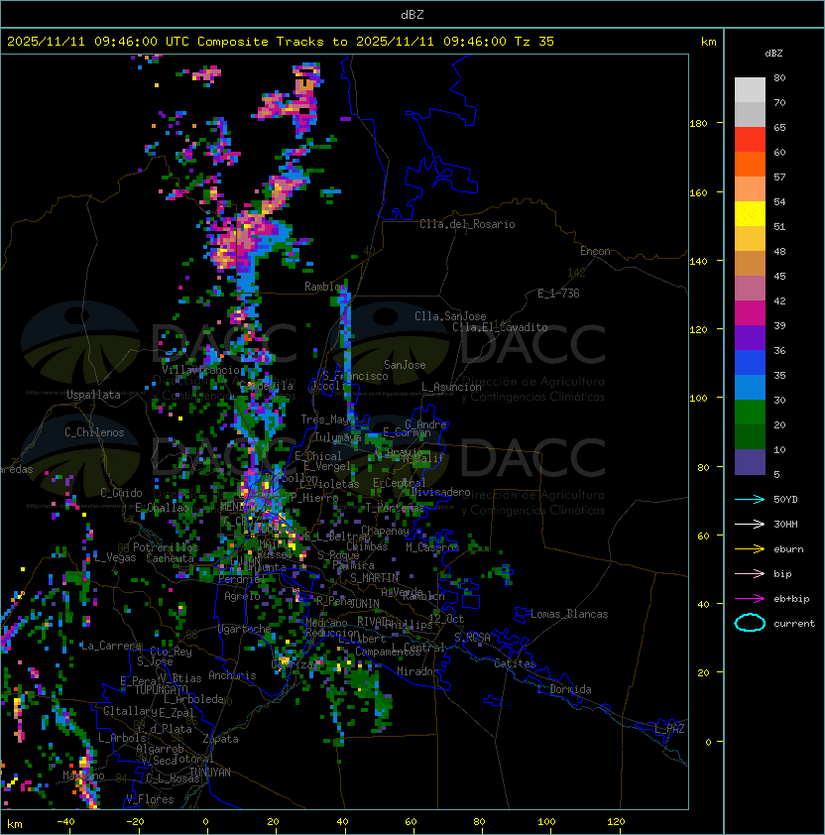Click the Mirador place label
Viewport: 825px width, 835px height.
click(418, 671)
